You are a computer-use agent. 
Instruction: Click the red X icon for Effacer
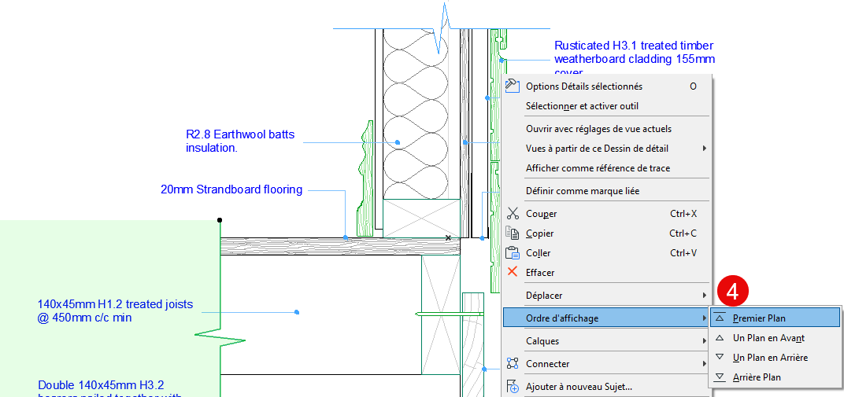coord(513,272)
